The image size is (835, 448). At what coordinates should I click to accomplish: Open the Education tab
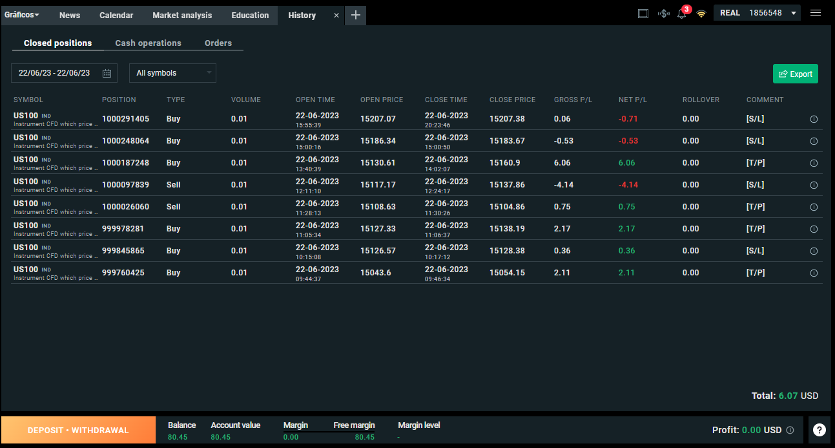[250, 15]
